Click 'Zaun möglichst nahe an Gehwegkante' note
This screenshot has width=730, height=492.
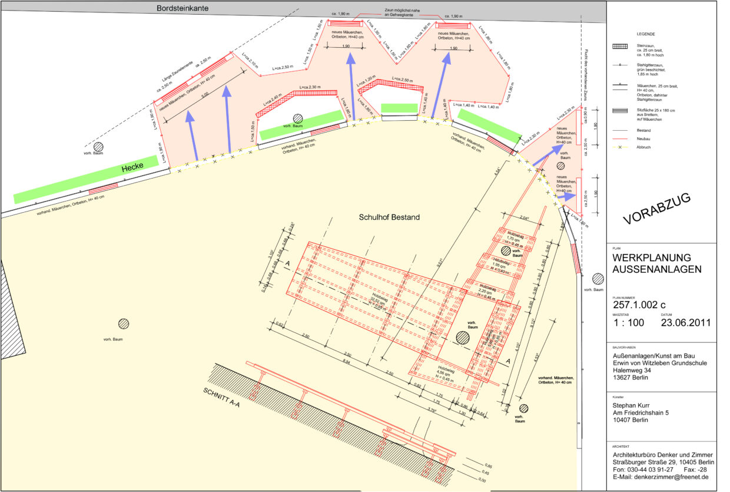tap(403, 12)
